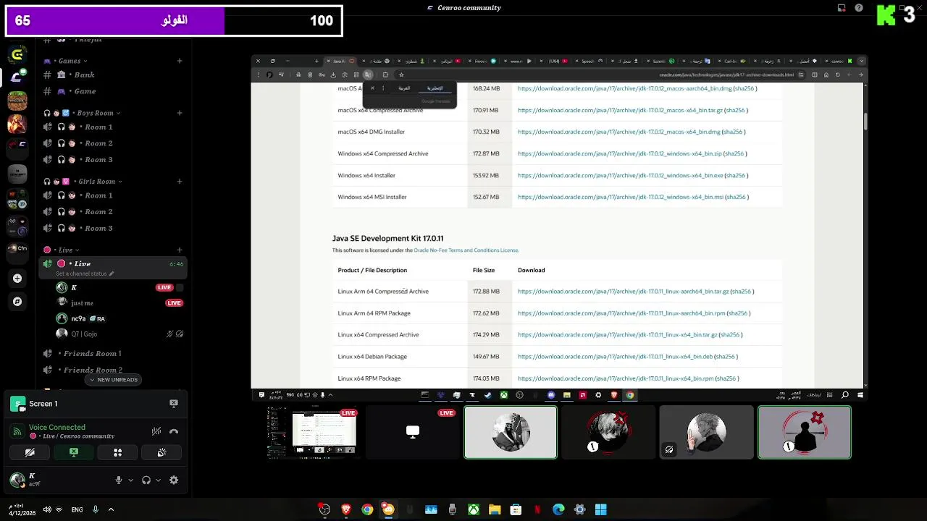Click the bookmark star in shared browser
Screen dimensions: 927x521
[x=401, y=75]
